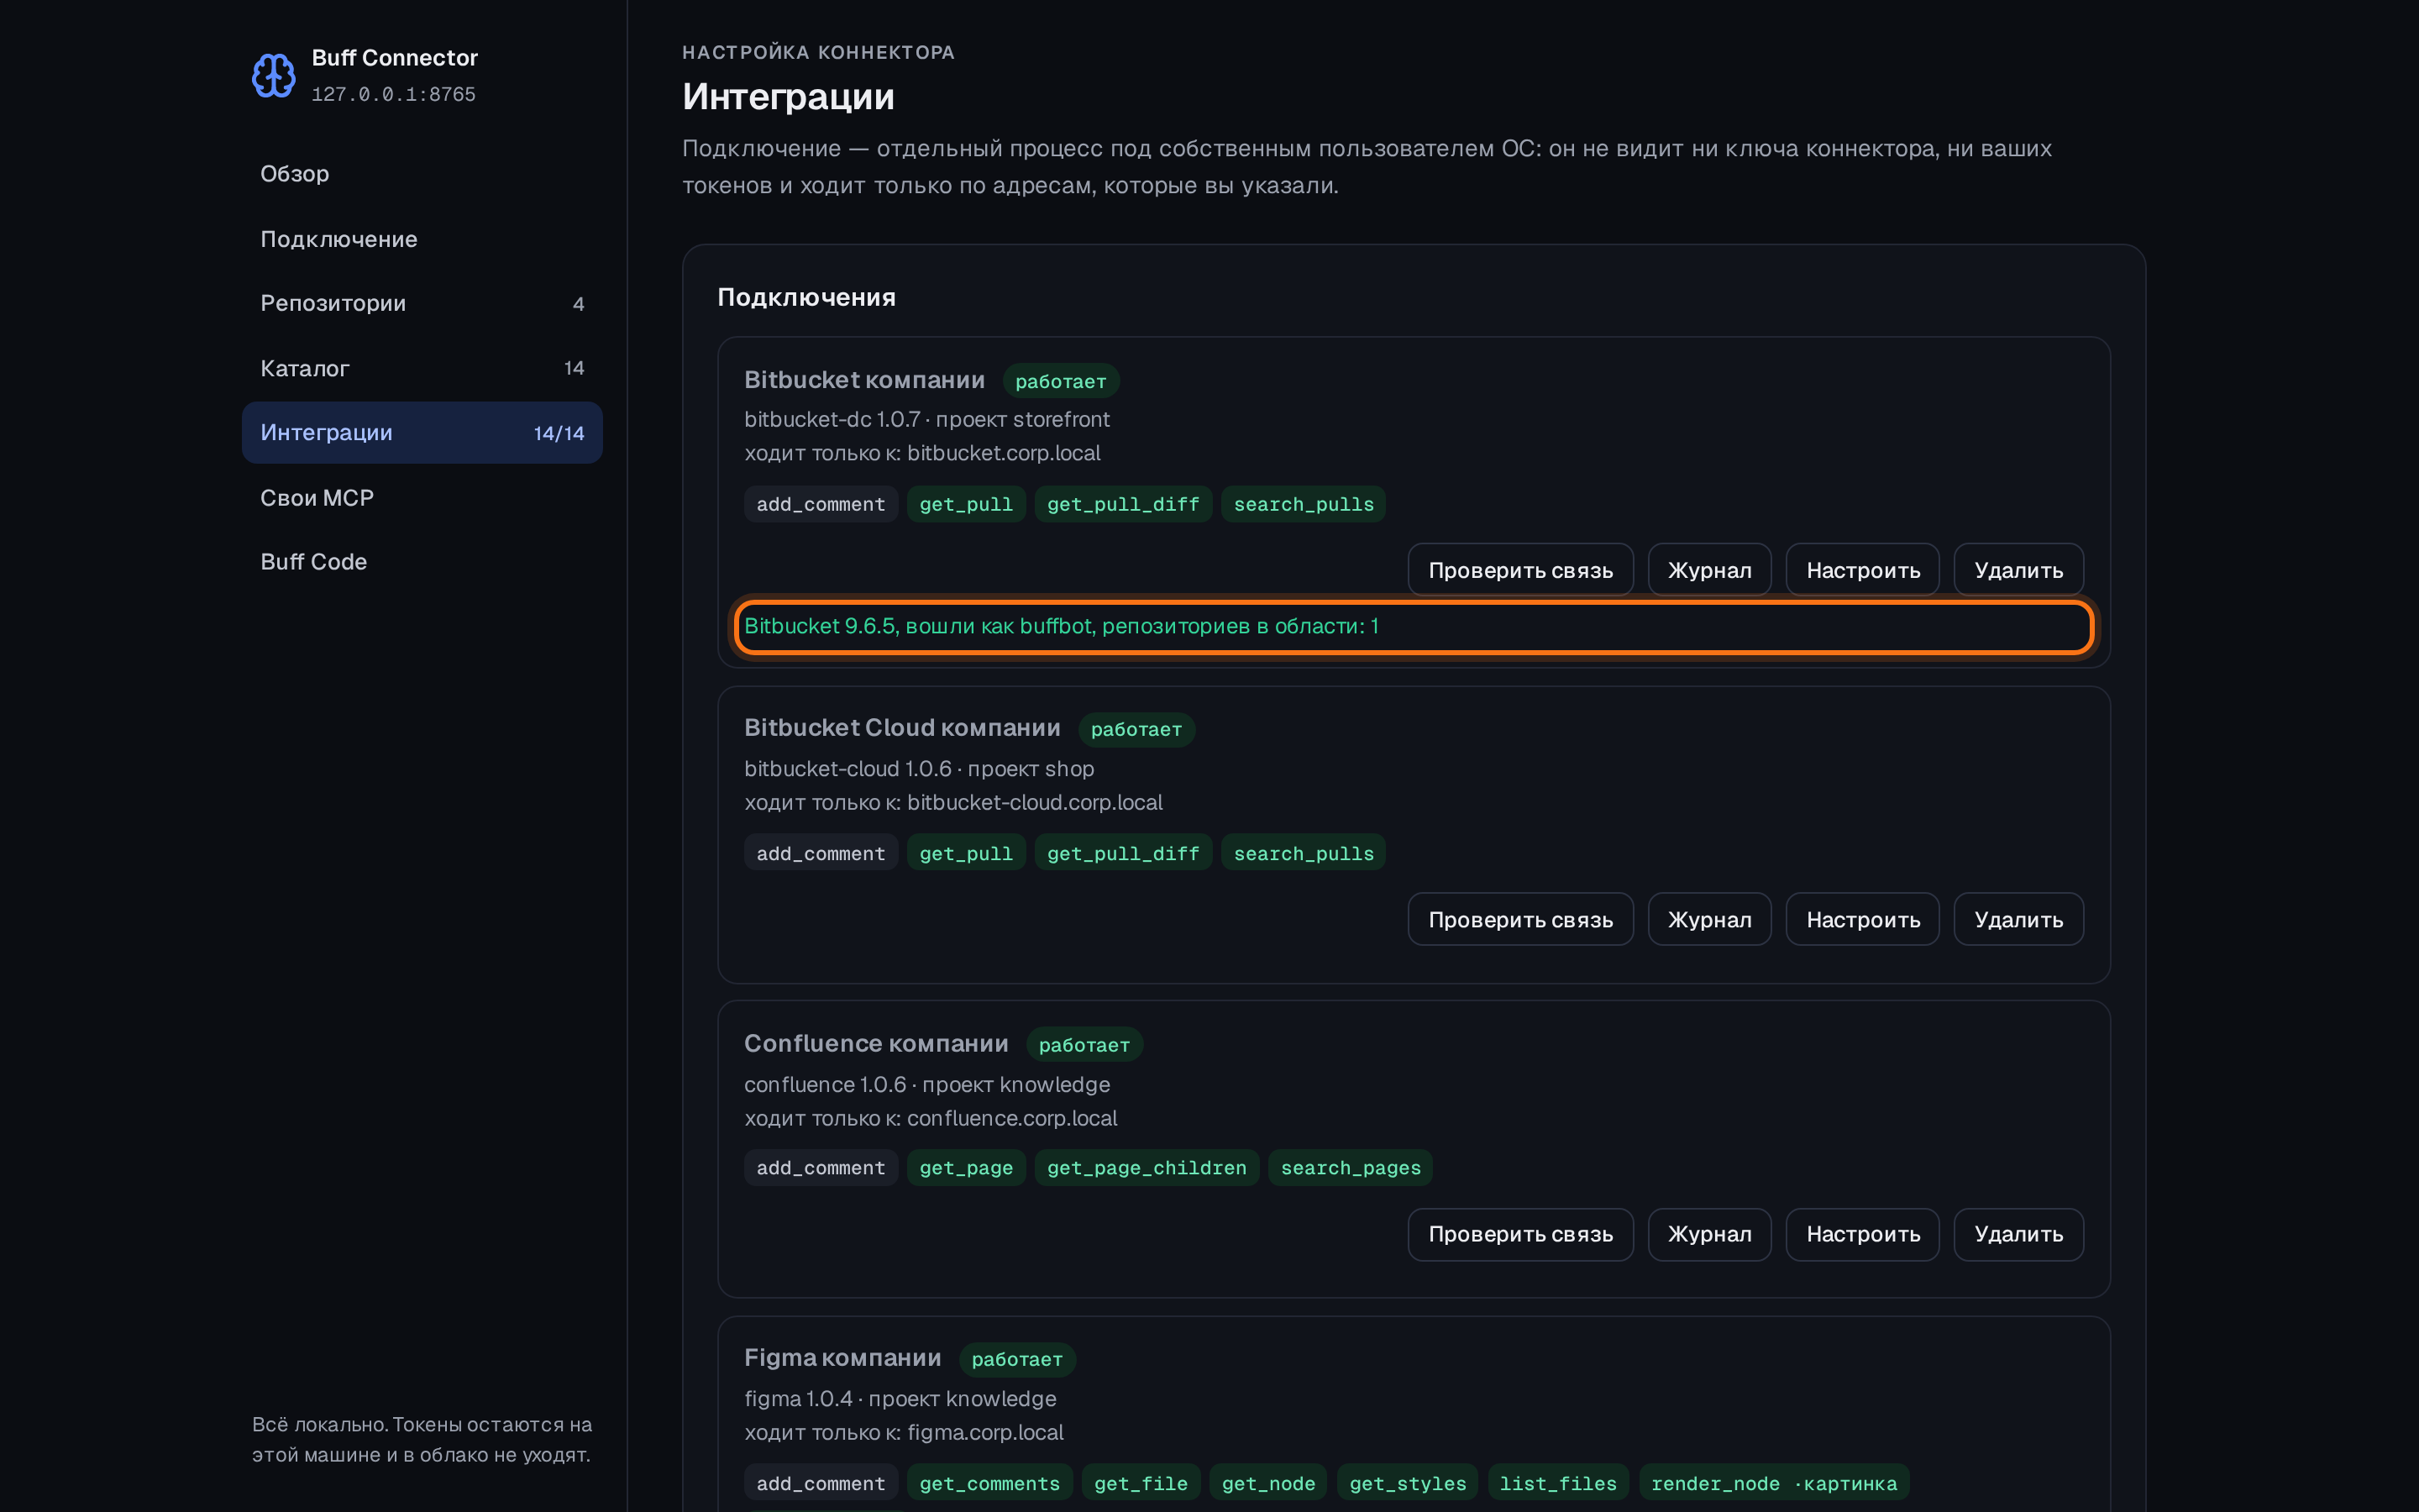Click Проверить связь for Confluence компании
The width and height of the screenshot is (2419, 1512).
1520,1234
